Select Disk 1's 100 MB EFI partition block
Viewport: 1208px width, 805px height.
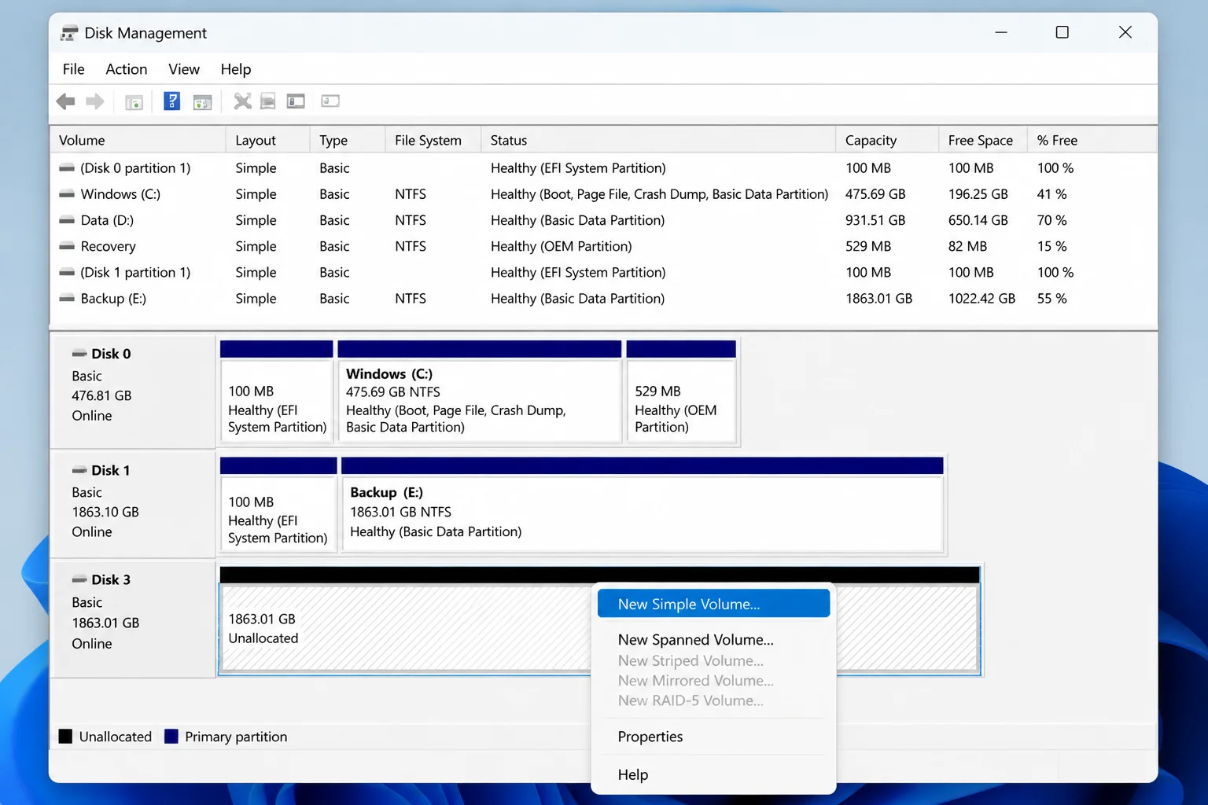[x=278, y=505]
